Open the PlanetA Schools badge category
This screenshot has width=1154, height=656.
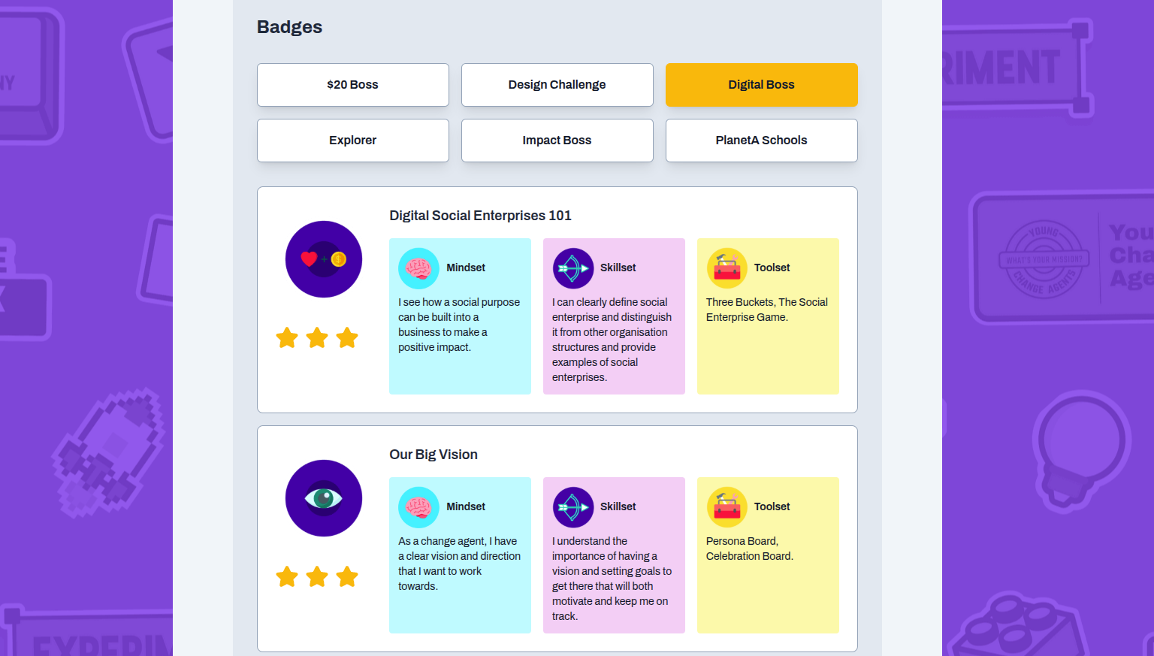pos(762,141)
